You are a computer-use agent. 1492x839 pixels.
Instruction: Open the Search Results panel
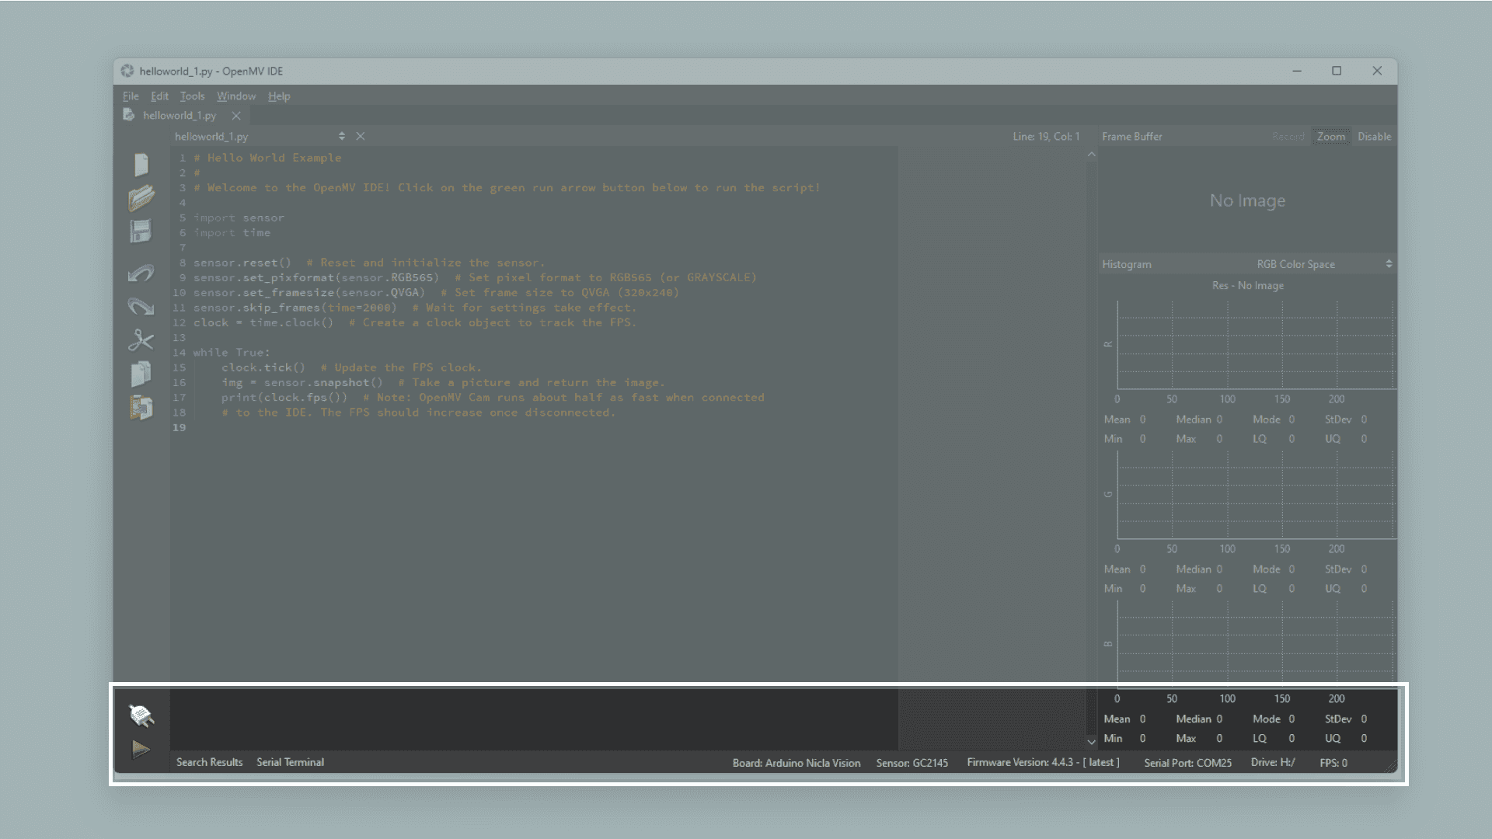coord(209,762)
